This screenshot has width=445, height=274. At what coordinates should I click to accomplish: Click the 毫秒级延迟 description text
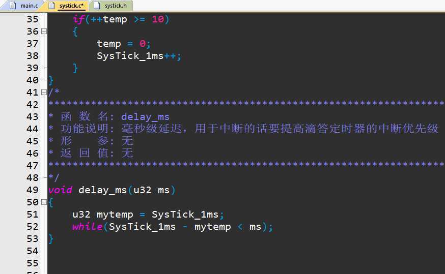152,129
